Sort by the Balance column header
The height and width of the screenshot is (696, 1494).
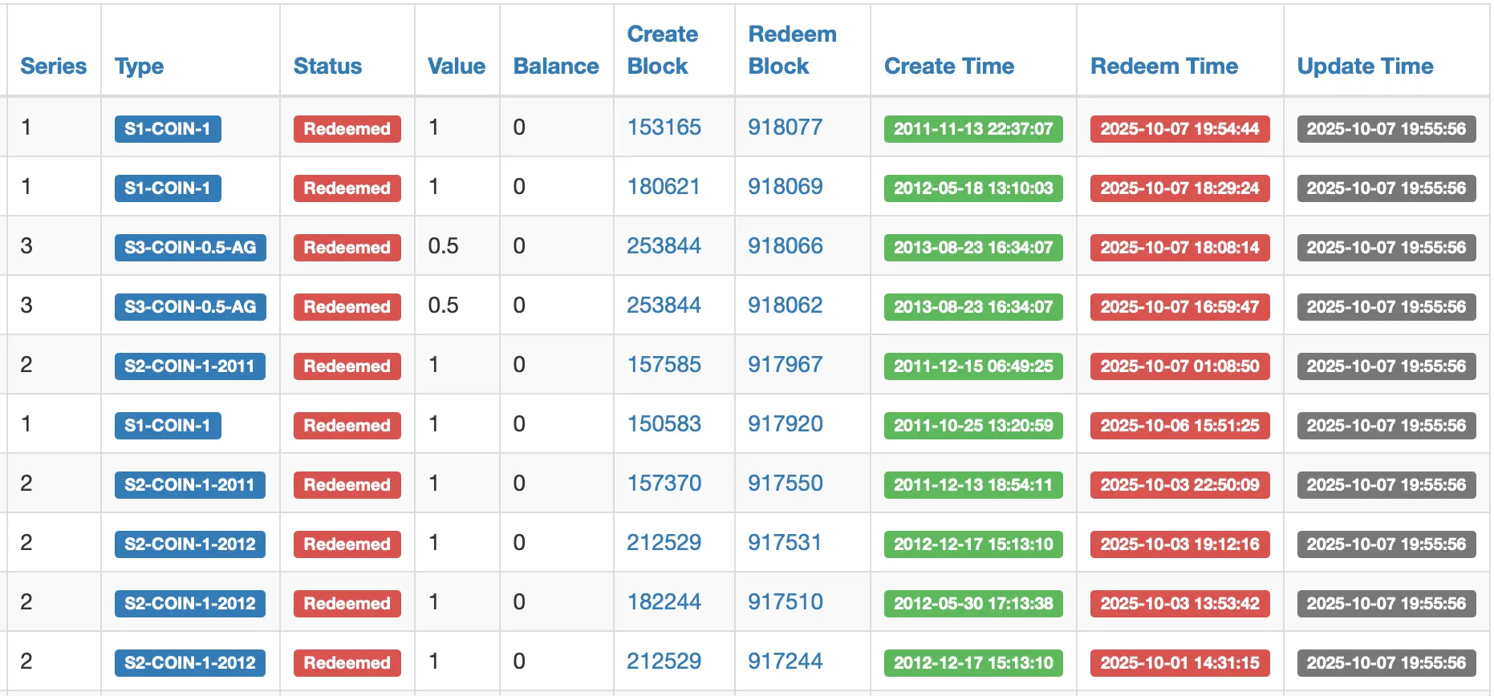[556, 66]
